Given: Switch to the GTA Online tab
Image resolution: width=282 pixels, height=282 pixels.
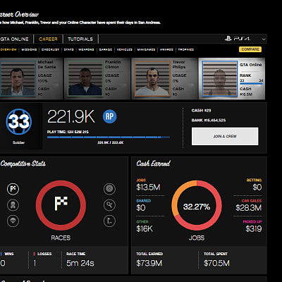Looking at the screenshot, I should (15, 39).
